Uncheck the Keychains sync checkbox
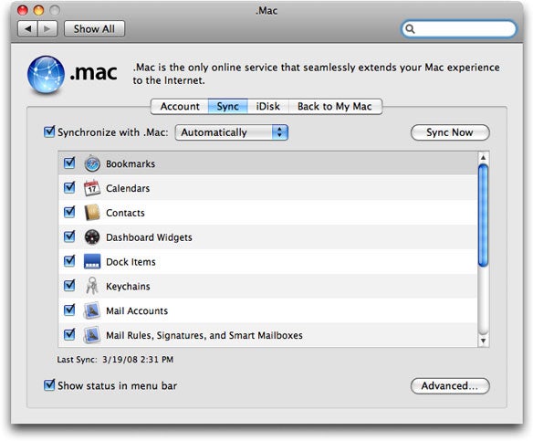This screenshot has width=533, height=441. point(69,286)
